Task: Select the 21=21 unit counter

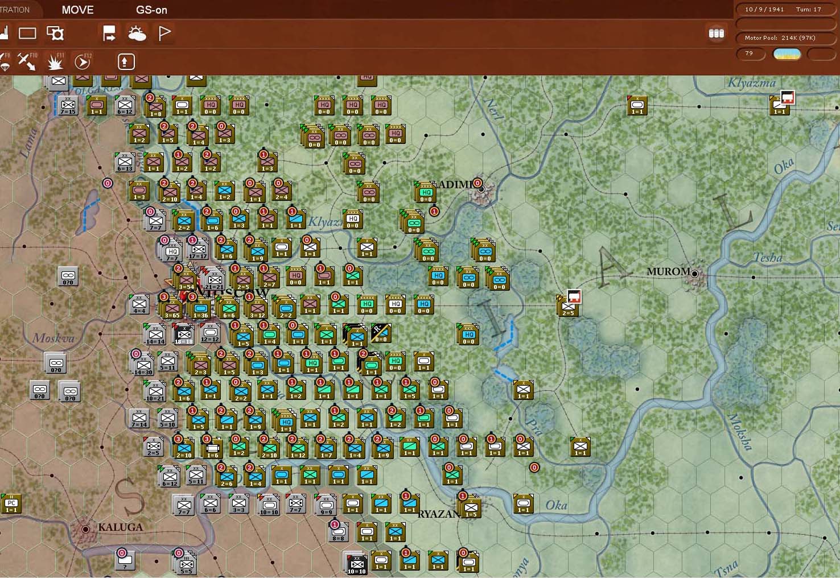Action: point(215,279)
